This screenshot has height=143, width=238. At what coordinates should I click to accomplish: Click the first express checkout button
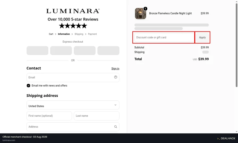37,51
